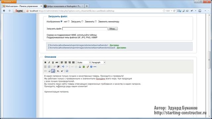Apply underline formatting

click(x=53, y=62)
